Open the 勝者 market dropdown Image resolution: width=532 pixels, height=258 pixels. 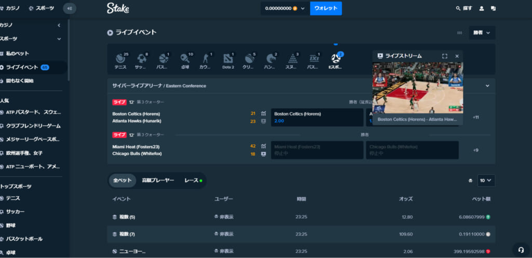482,33
